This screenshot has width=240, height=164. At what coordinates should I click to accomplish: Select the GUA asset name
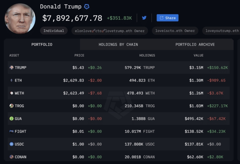pos(18,119)
